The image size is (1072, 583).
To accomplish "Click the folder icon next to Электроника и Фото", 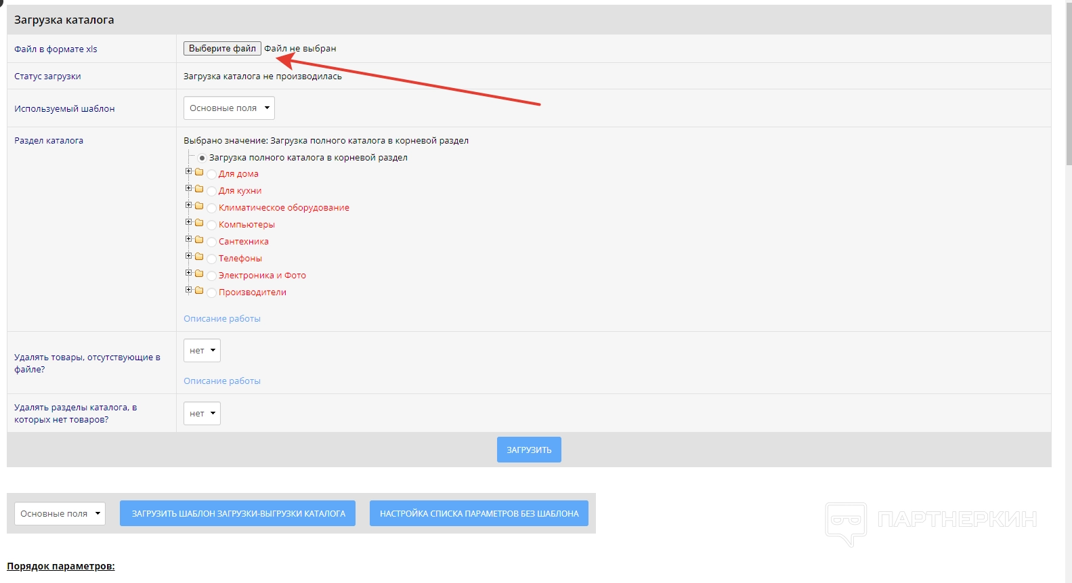I will tap(199, 274).
